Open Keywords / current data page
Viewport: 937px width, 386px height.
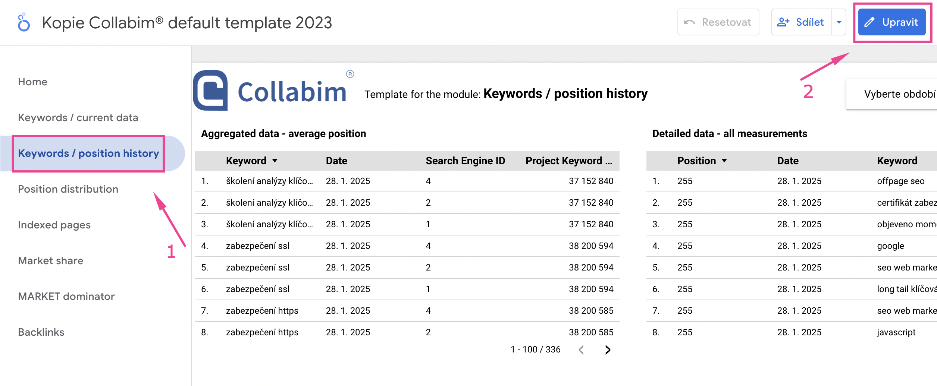(x=78, y=117)
